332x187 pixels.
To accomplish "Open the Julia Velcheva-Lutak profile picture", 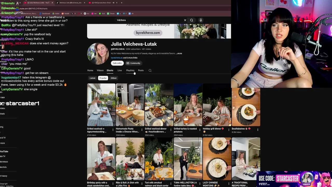I will pos(98,54).
